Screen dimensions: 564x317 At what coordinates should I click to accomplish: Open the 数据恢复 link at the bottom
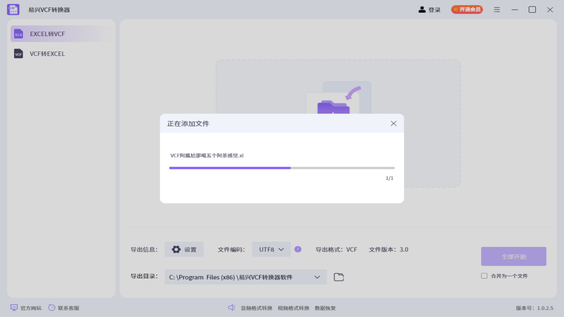pos(325,308)
